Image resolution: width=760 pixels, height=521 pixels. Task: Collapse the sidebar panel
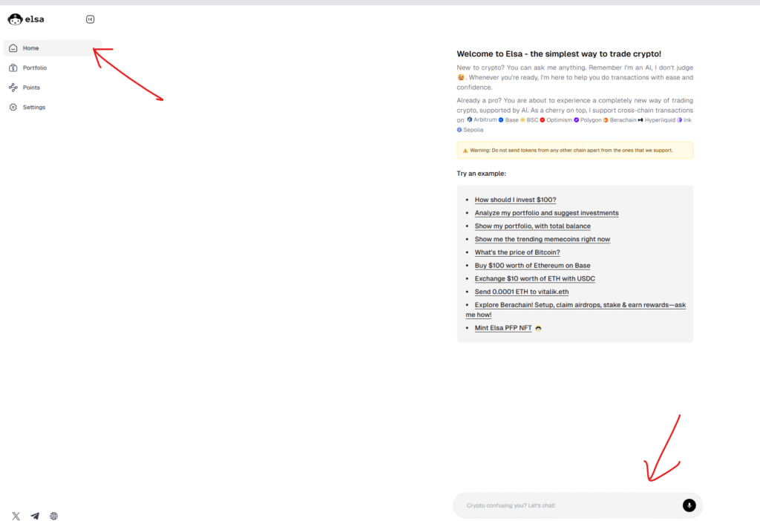point(90,19)
